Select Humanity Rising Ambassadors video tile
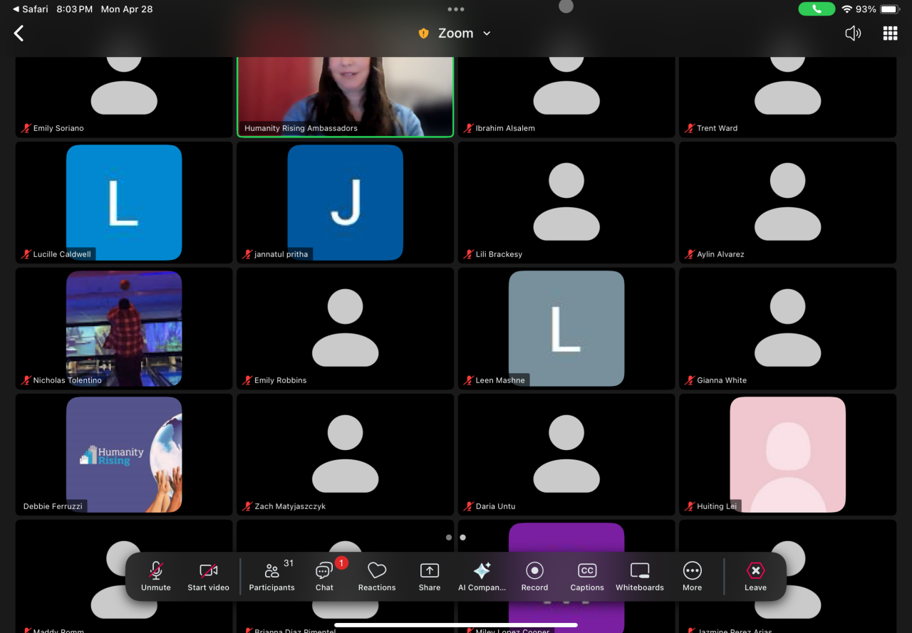Screen dimensions: 912x633 345,96
